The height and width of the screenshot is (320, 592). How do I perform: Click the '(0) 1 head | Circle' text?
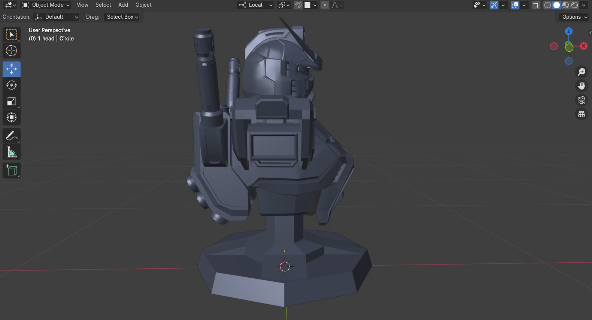coord(51,39)
